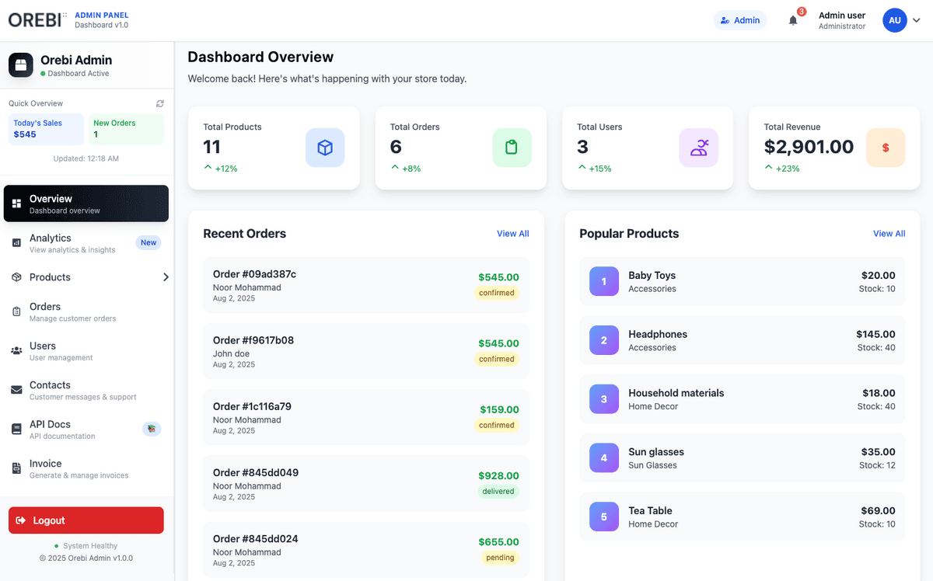
Task: Click the rank 2 badge for Headphones
Action: pyautogui.click(x=604, y=340)
